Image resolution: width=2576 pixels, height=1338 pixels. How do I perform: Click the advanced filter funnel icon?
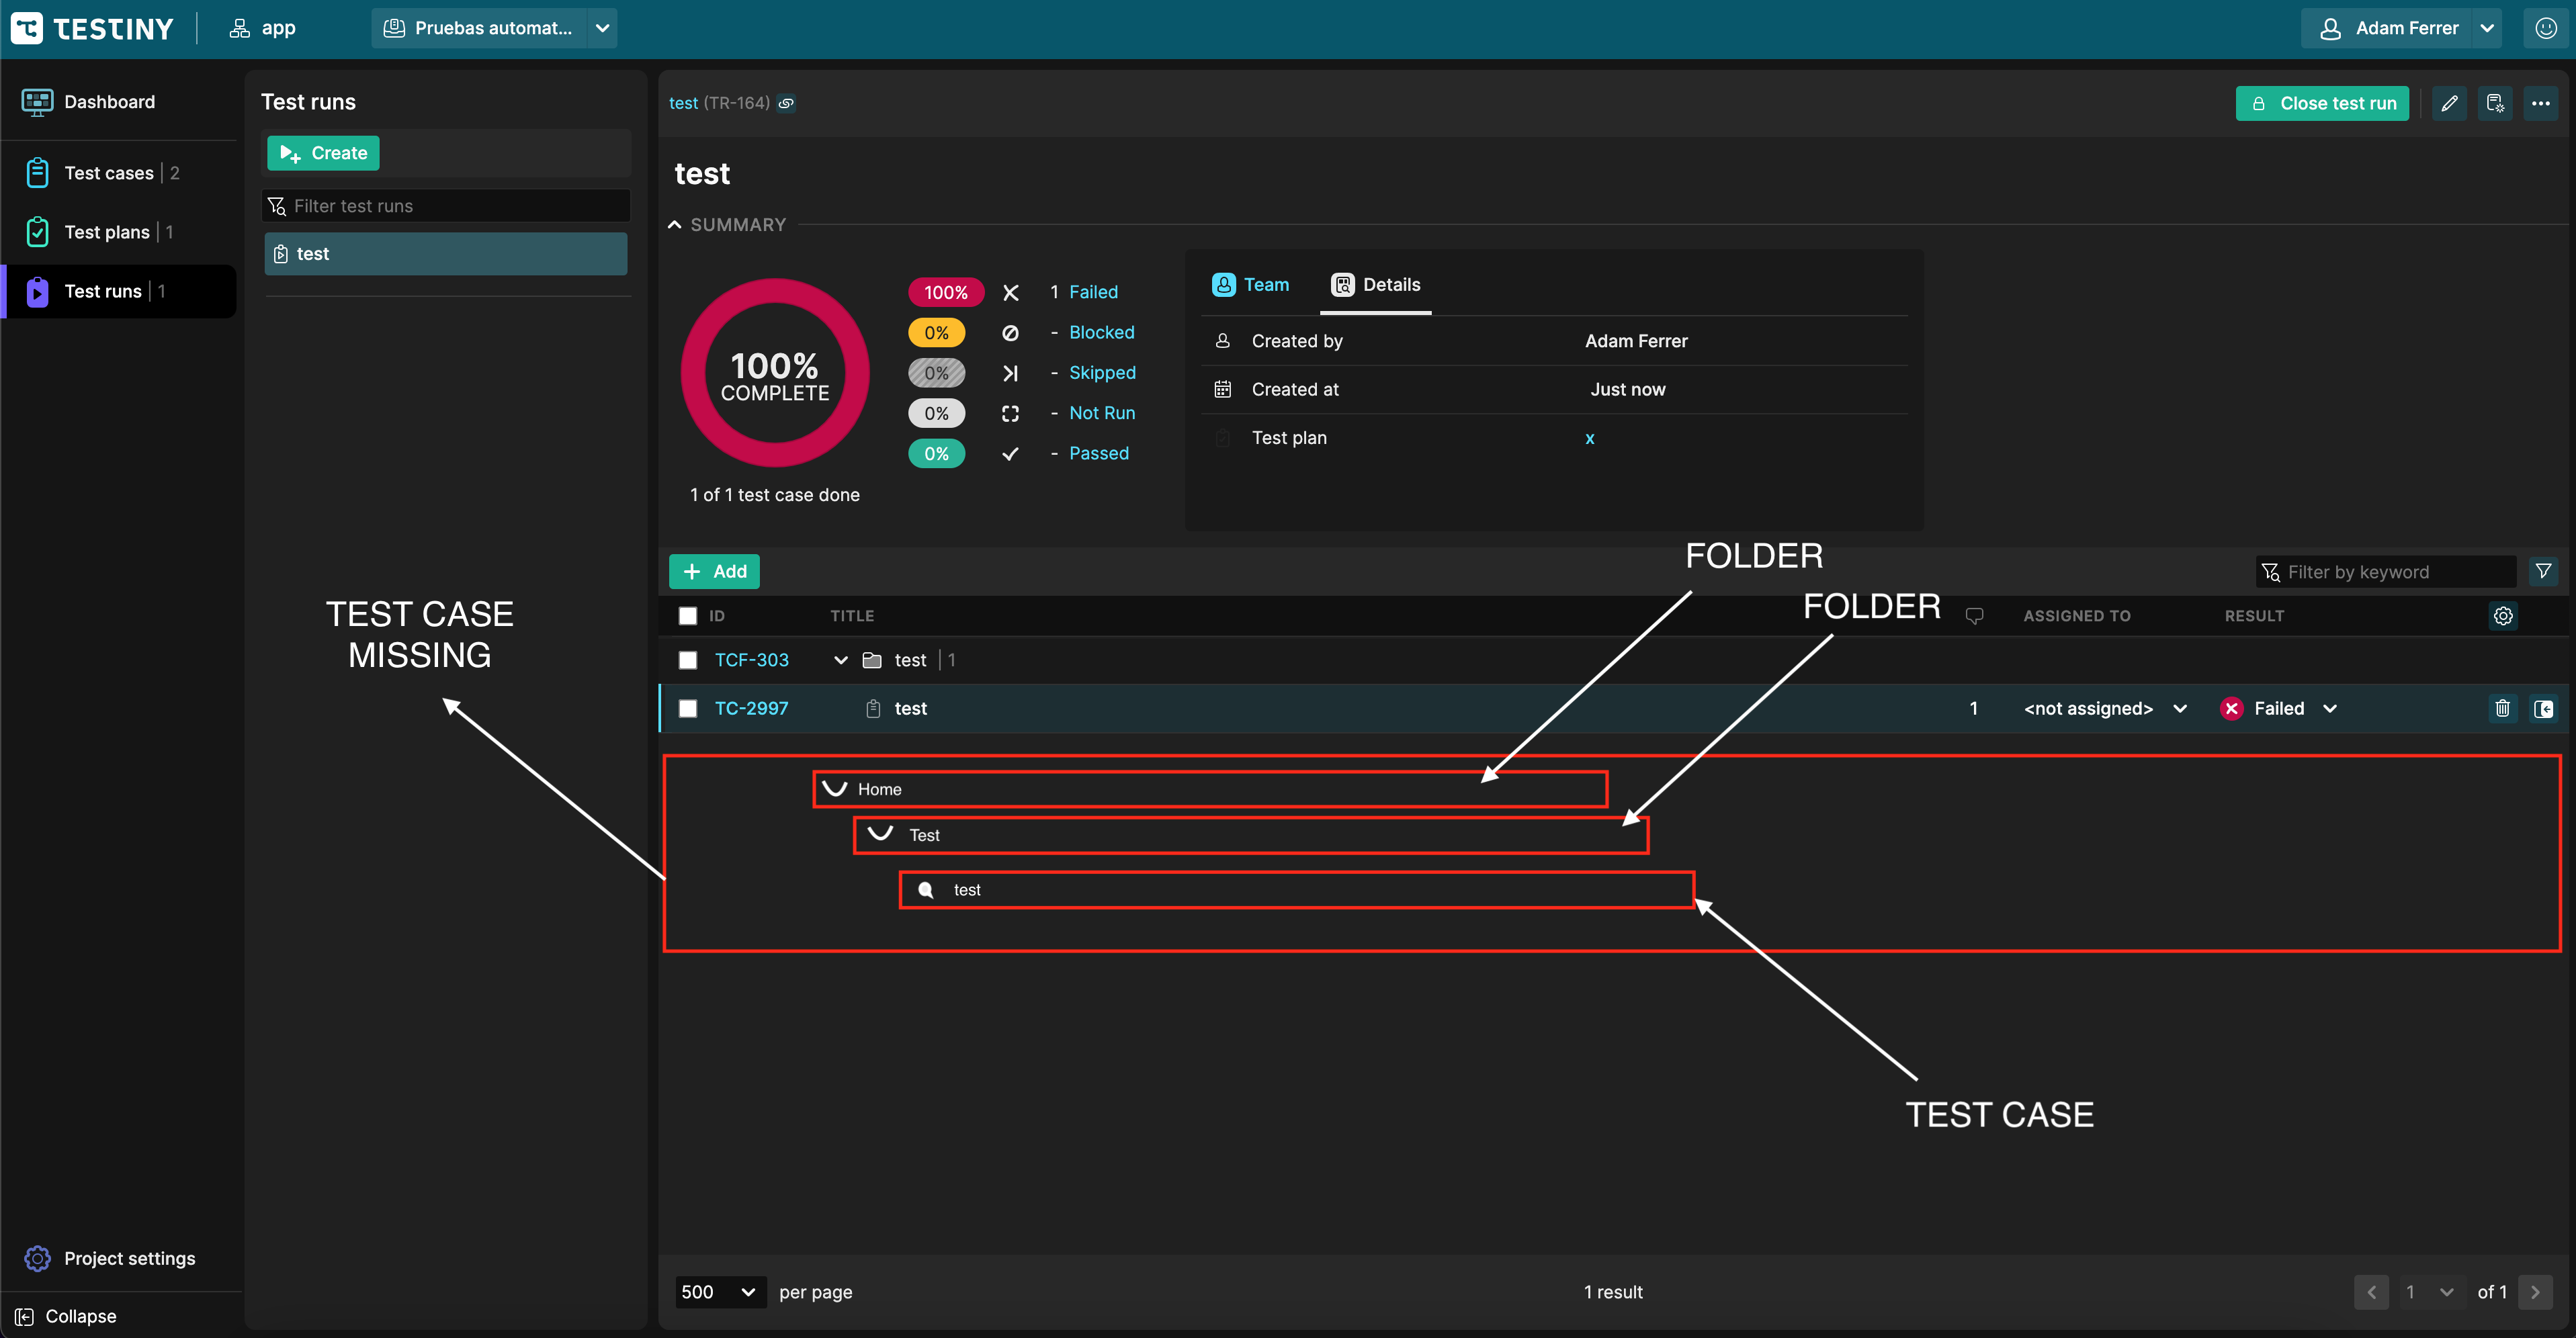coord(2543,571)
